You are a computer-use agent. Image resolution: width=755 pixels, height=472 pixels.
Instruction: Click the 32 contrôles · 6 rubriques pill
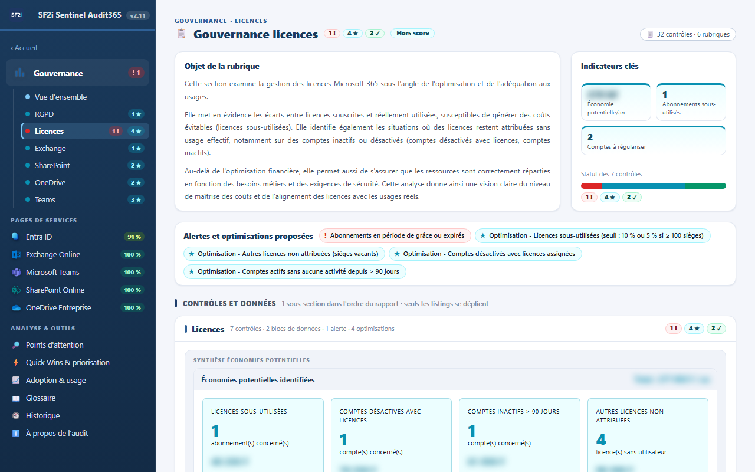pyautogui.click(x=688, y=34)
